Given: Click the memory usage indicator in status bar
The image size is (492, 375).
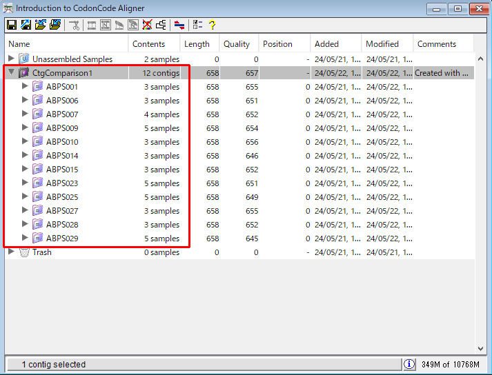Looking at the screenshot, I should 449,364.
